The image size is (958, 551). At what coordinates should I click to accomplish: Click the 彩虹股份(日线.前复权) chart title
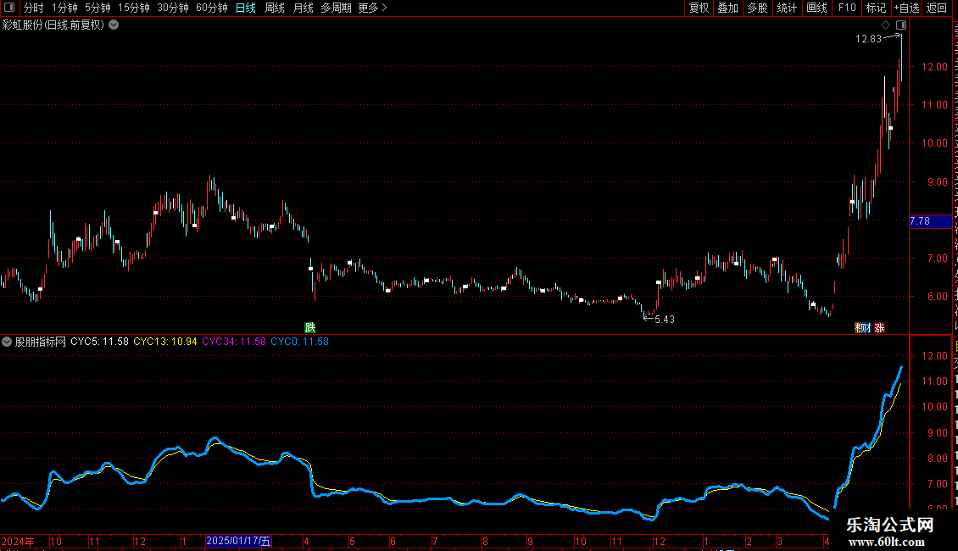(x=53, y=25)
